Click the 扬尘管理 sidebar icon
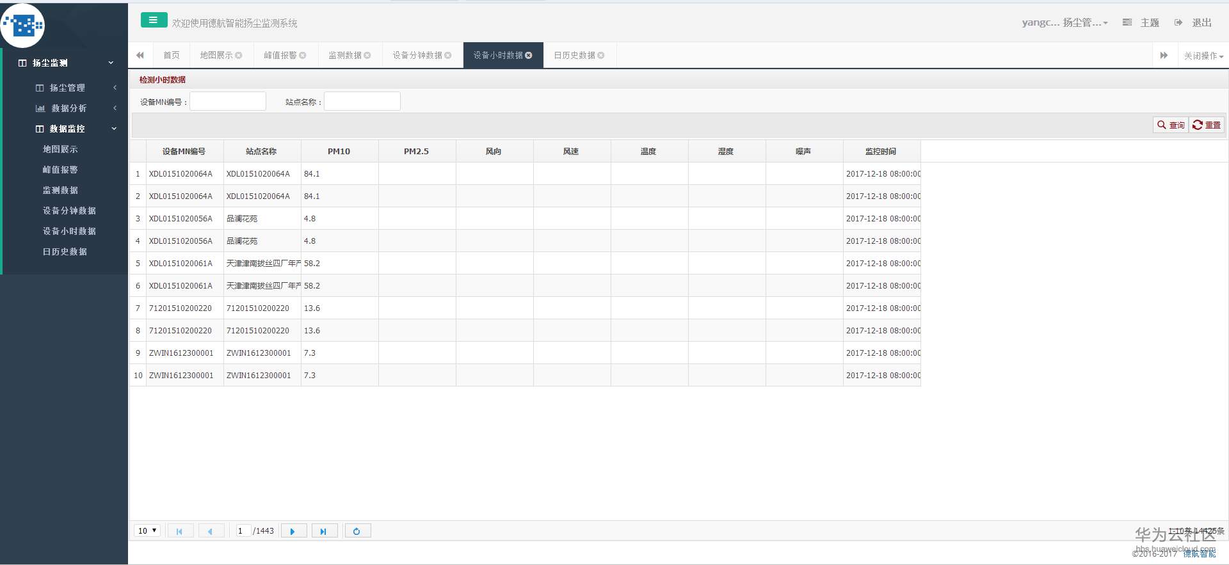The image size is (1229, 565). [x=40, y=88]
